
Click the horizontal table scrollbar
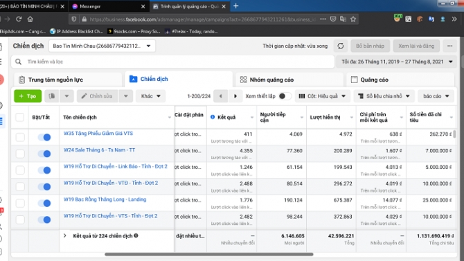pyautogui.click(x=209, y=254)
